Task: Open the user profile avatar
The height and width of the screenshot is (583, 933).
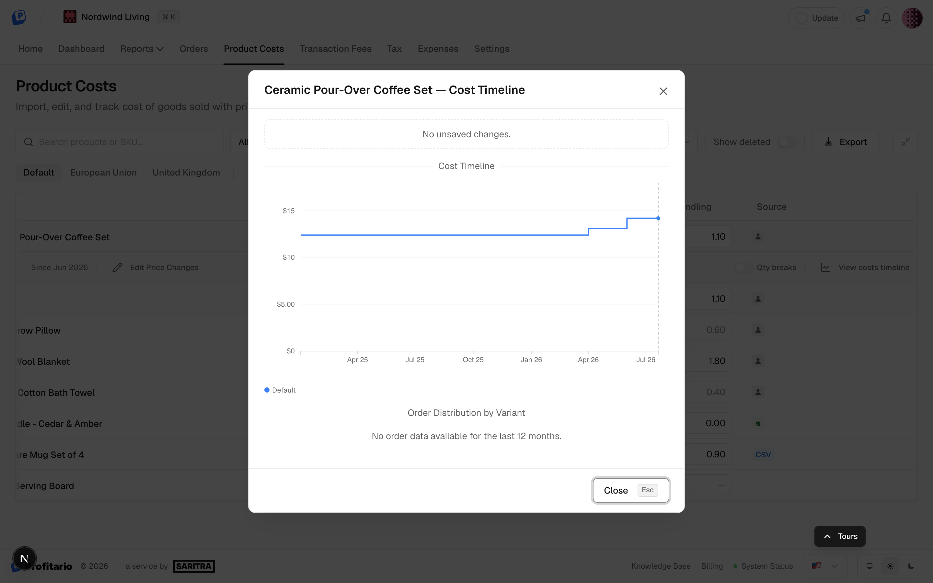Action: click(x=912, y=18)
